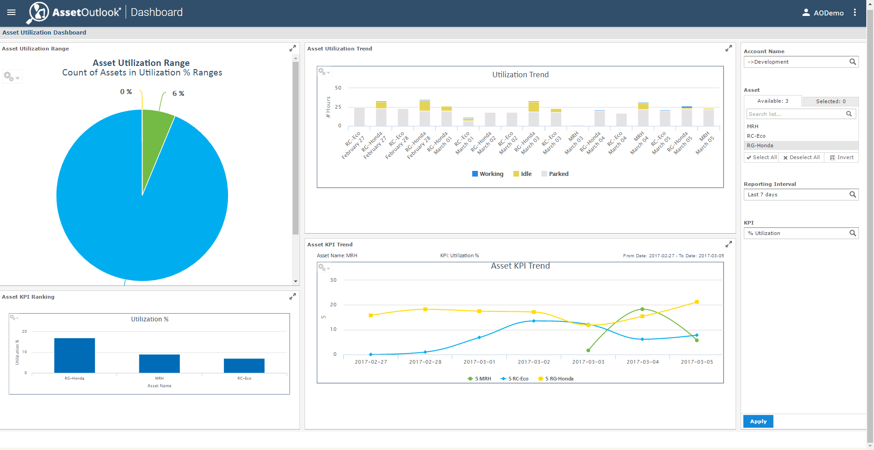This screenshot has height=450, width=874.
Task: Invert the asset selection
Action: click(x=842, y=157)
